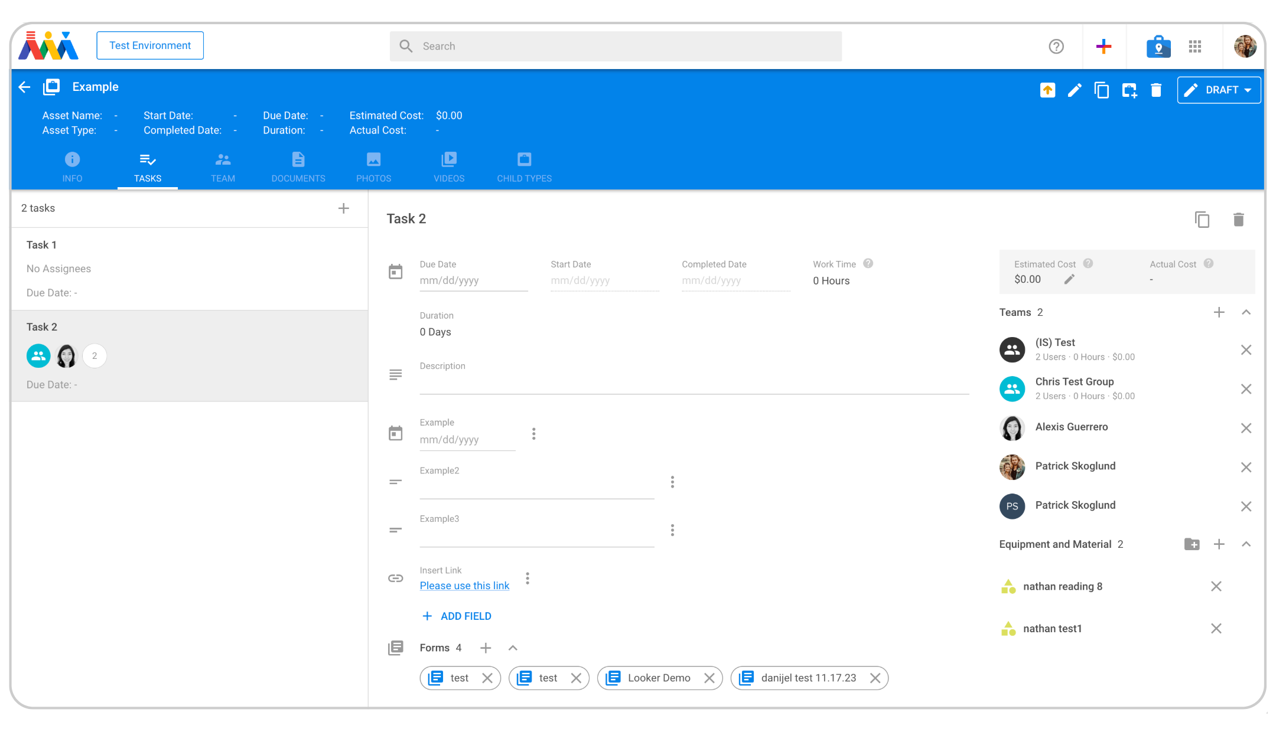Delete Task 2 with the trash icon
Screen dimensions: 1276x732
(1239, 219)
